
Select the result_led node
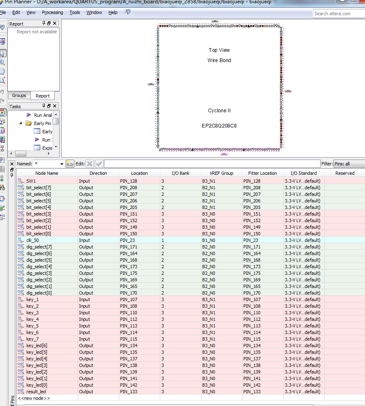tap(36, 392)
